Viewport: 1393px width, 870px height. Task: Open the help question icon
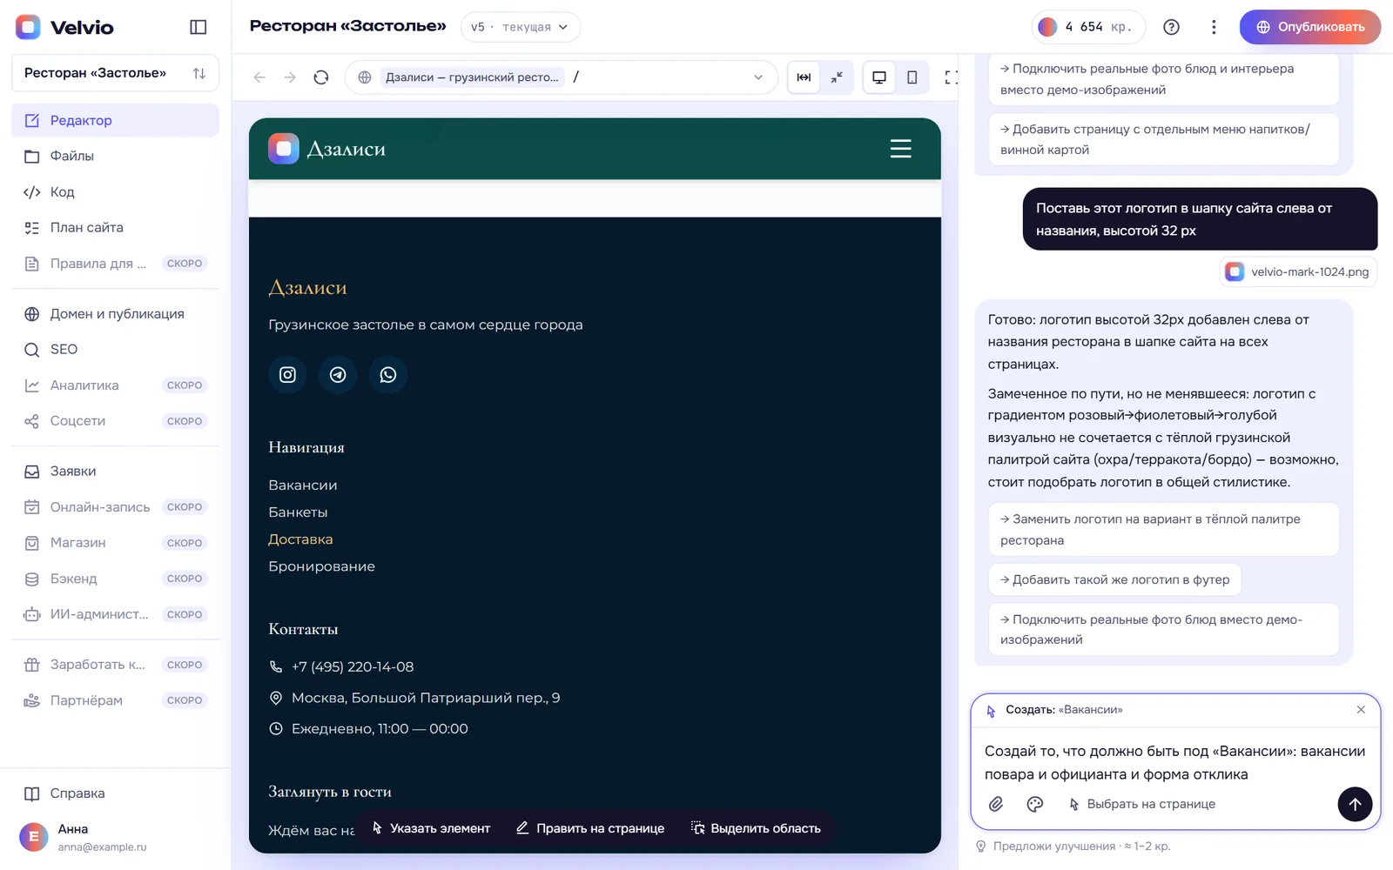click(1171, 27)
